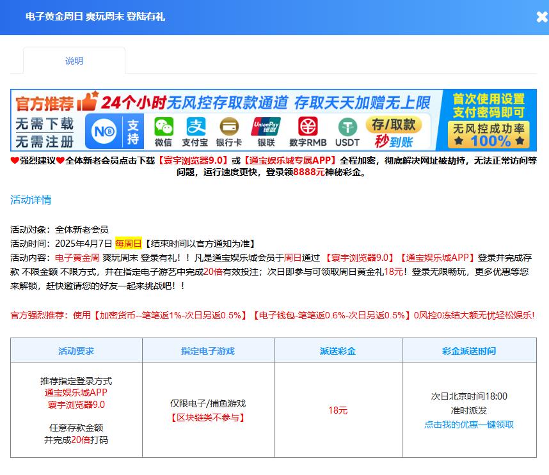
Task: Click the WeChat (微信) payment icon
Action: [x=163, y=132]
